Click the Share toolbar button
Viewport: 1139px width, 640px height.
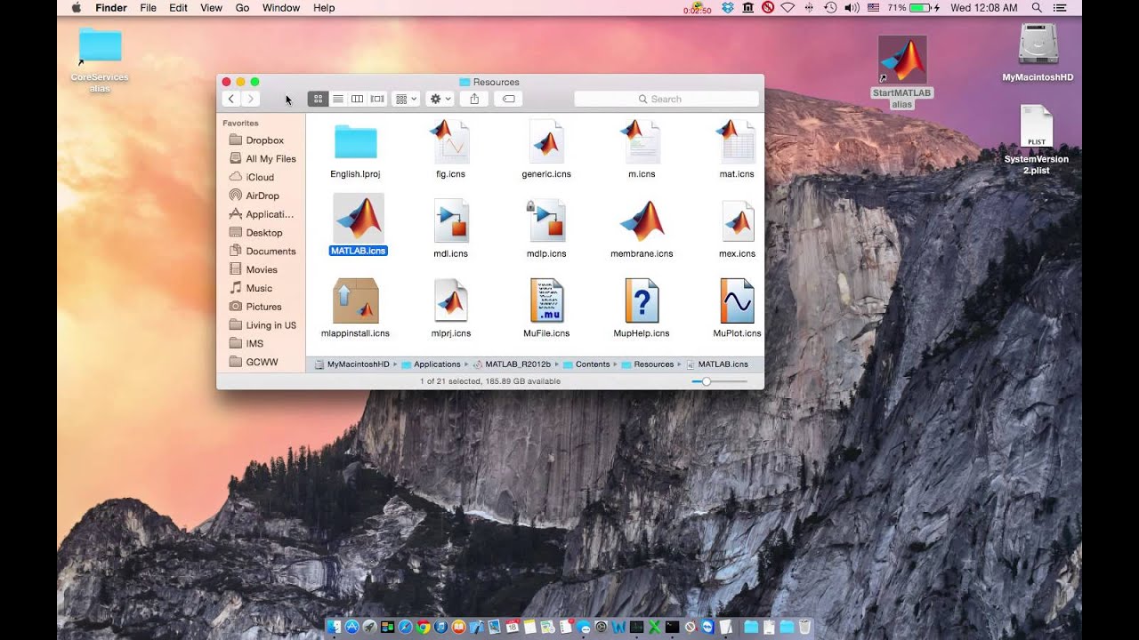click(x=474, y=99)
